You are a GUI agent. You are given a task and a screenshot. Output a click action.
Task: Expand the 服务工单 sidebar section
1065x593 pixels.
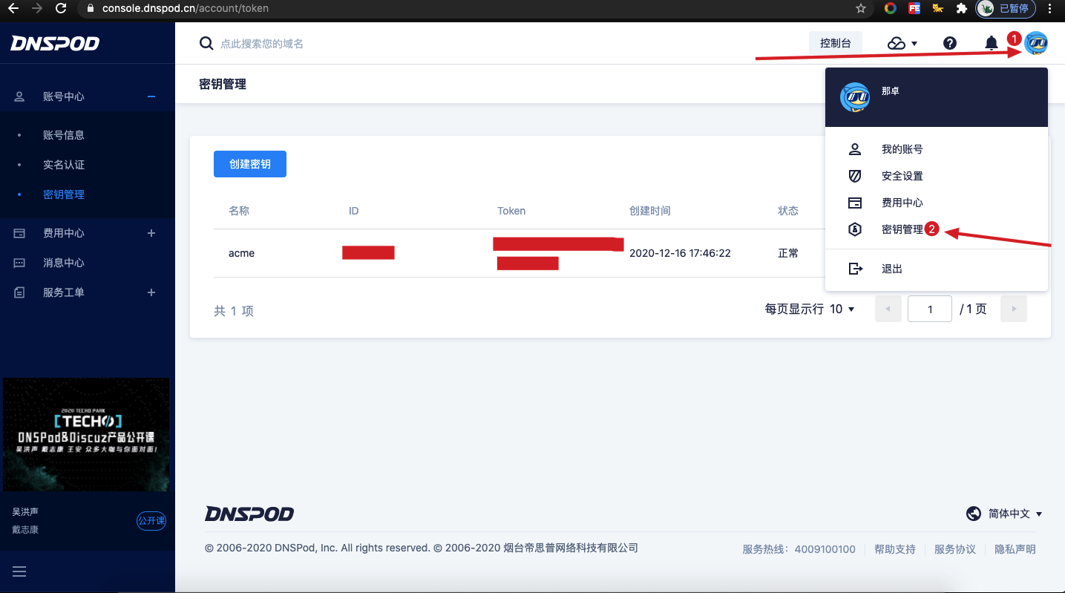coord(151,292)
